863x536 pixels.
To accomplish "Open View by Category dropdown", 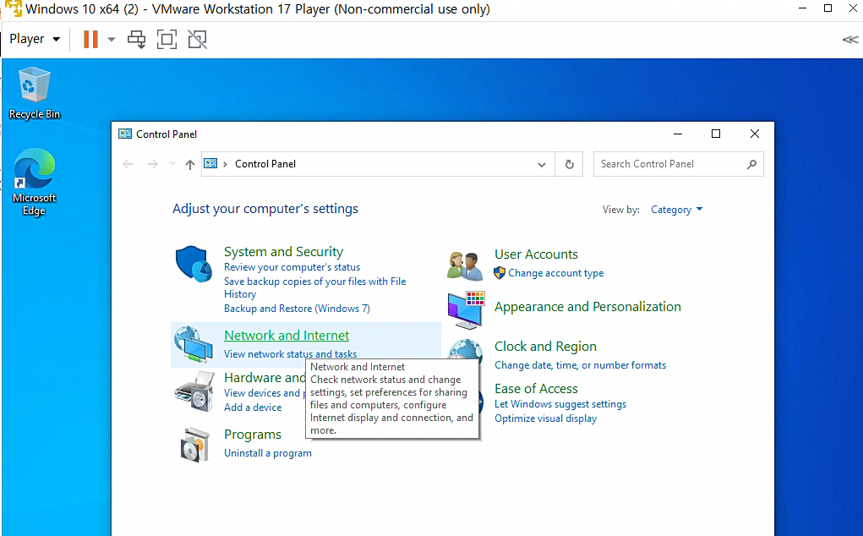I will 676,210.
